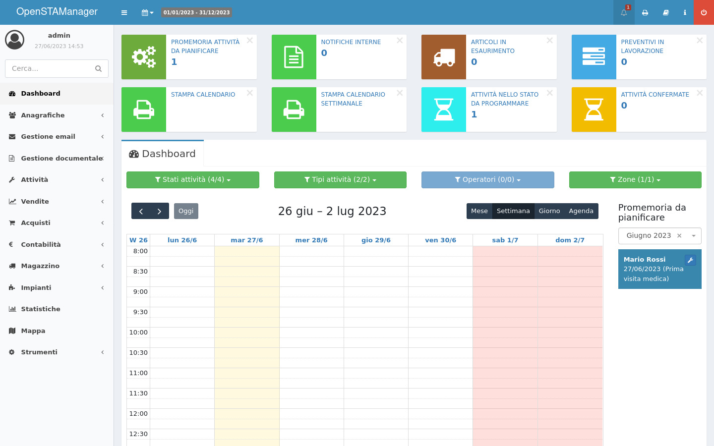
Task: Open the Operatori (0/0) filter
Action: 488,180
